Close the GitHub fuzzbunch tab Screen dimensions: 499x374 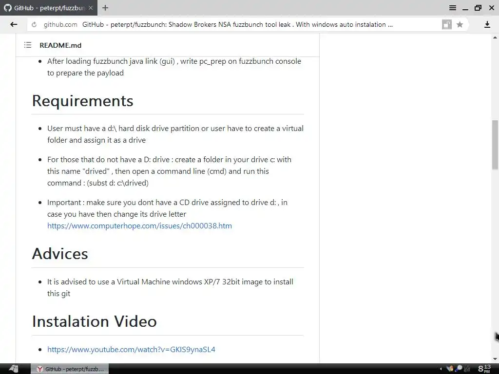tap(91, 8)
